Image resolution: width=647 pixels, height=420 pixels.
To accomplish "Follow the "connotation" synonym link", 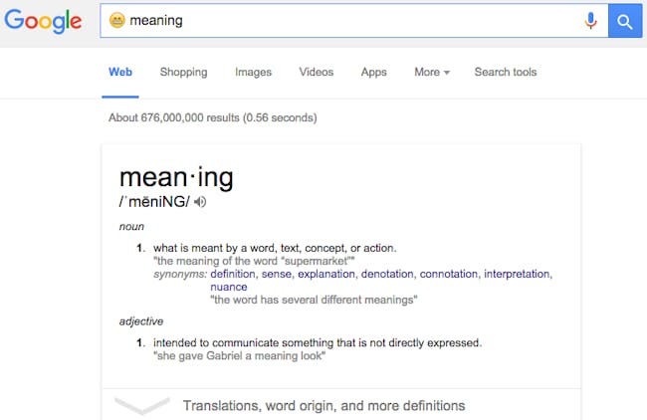I will tap(449, 274).
